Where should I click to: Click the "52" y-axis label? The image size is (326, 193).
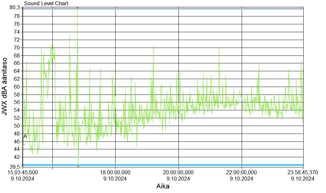pyautogui.click(x=17, y=118)
